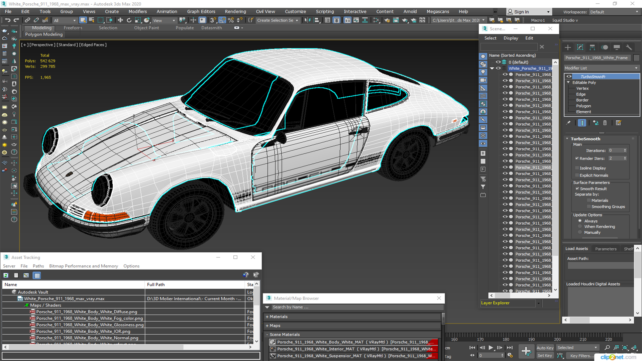The height and width of the screenshot is (361, 642).
Task: Open the reference coordinate View dropdown
Action: click(164, 20)
